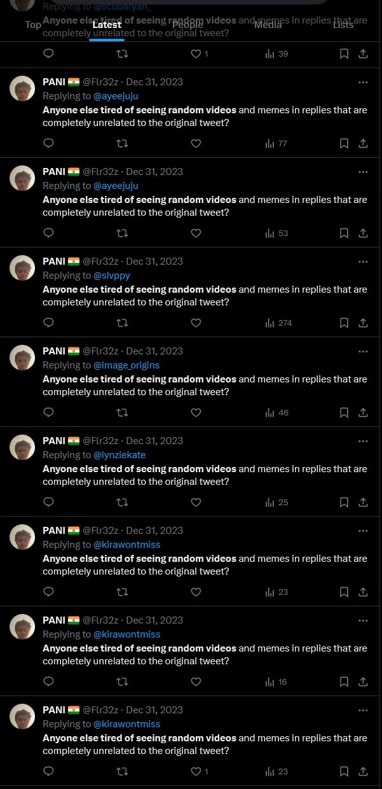The width and height of the screenshot is (382, 789).
Task: Open reply box on @lynziekate tweet
Action: click(x=48, y=503)
